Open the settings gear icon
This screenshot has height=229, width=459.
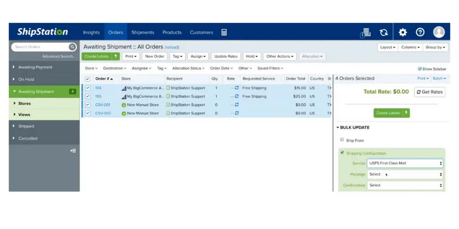[403, 32]
